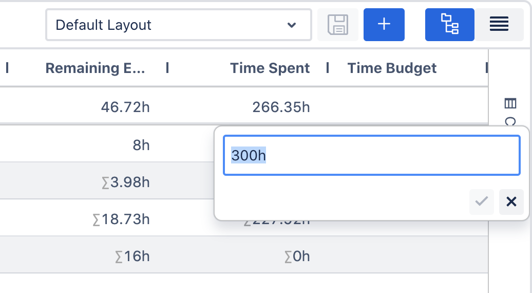This screenshot has height=293, width=532.
Task: Select the 266.35h time spent cell
Action: 281,107
